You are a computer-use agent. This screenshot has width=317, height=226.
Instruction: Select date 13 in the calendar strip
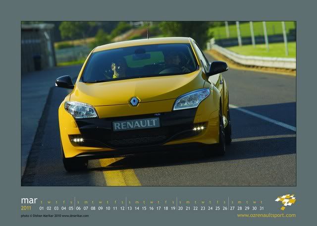[130, 209]
